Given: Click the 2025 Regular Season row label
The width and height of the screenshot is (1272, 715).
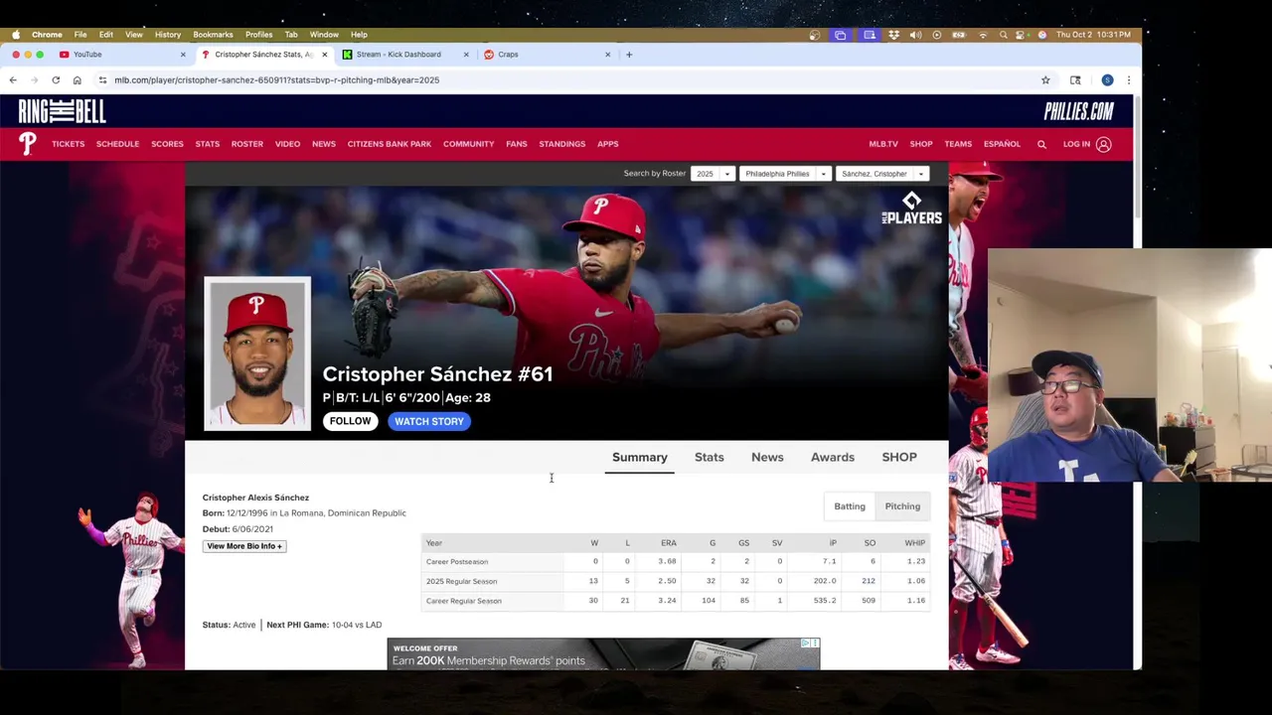Looking at the screenshot, I should (461, 581).
